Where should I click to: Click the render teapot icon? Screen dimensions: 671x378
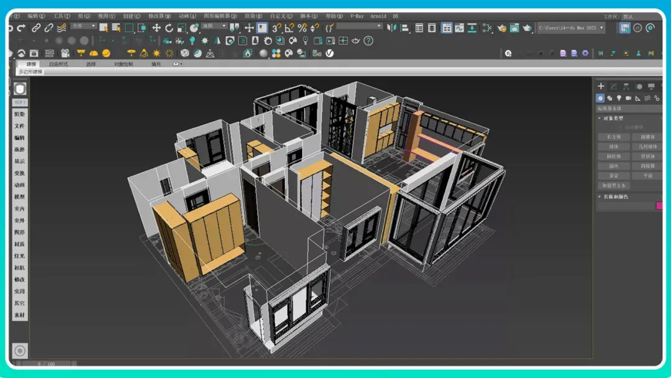coord(527,28)
